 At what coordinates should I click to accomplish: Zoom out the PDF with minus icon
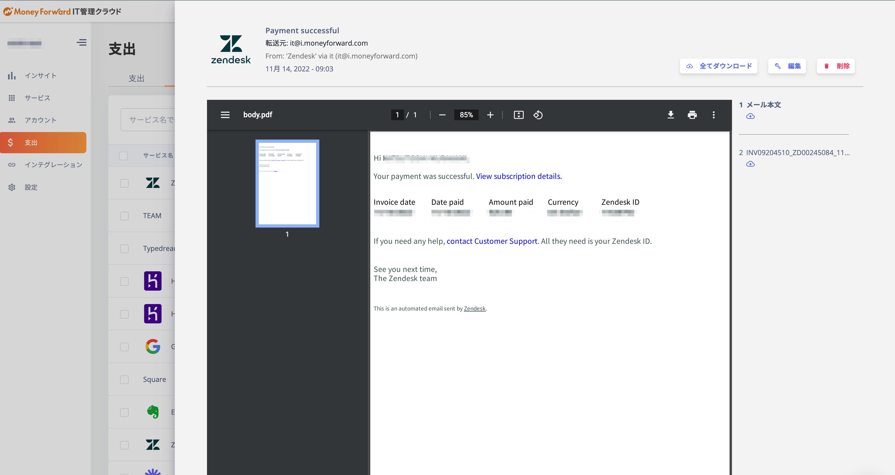[x=442, y=115]
